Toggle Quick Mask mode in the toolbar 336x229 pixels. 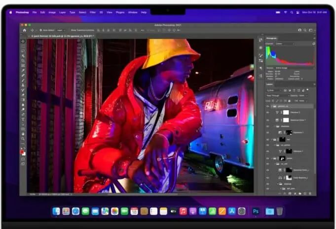click(x=23, y=159)
